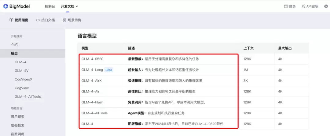Image resolution: width=330 pixels, height=136 pixels.
Task: Click the 功能介绍 sidebar section label
Action: pos(16,108)
